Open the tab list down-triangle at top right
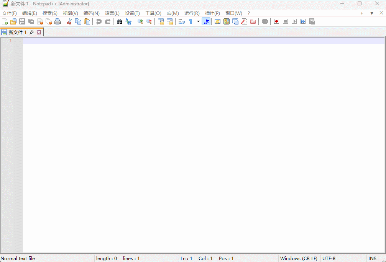The image size is (386, 262). 371,13
